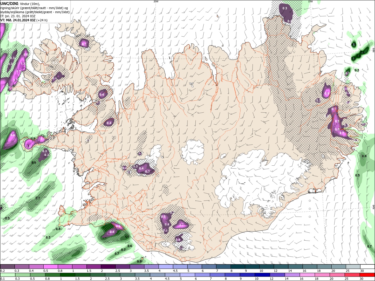Click the "15W" longitude label
The height and width of the screenshot is (281, 375).
pos(310,1)
